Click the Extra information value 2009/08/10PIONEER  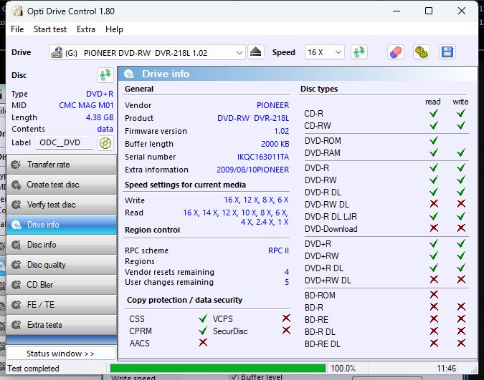tap(253, 170)
